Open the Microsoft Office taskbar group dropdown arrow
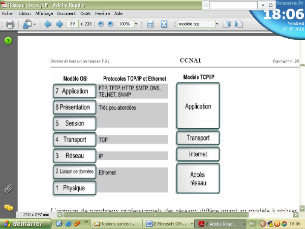This screenshot has width=305, height=229. pyautogui.click(x=192, y=224)
